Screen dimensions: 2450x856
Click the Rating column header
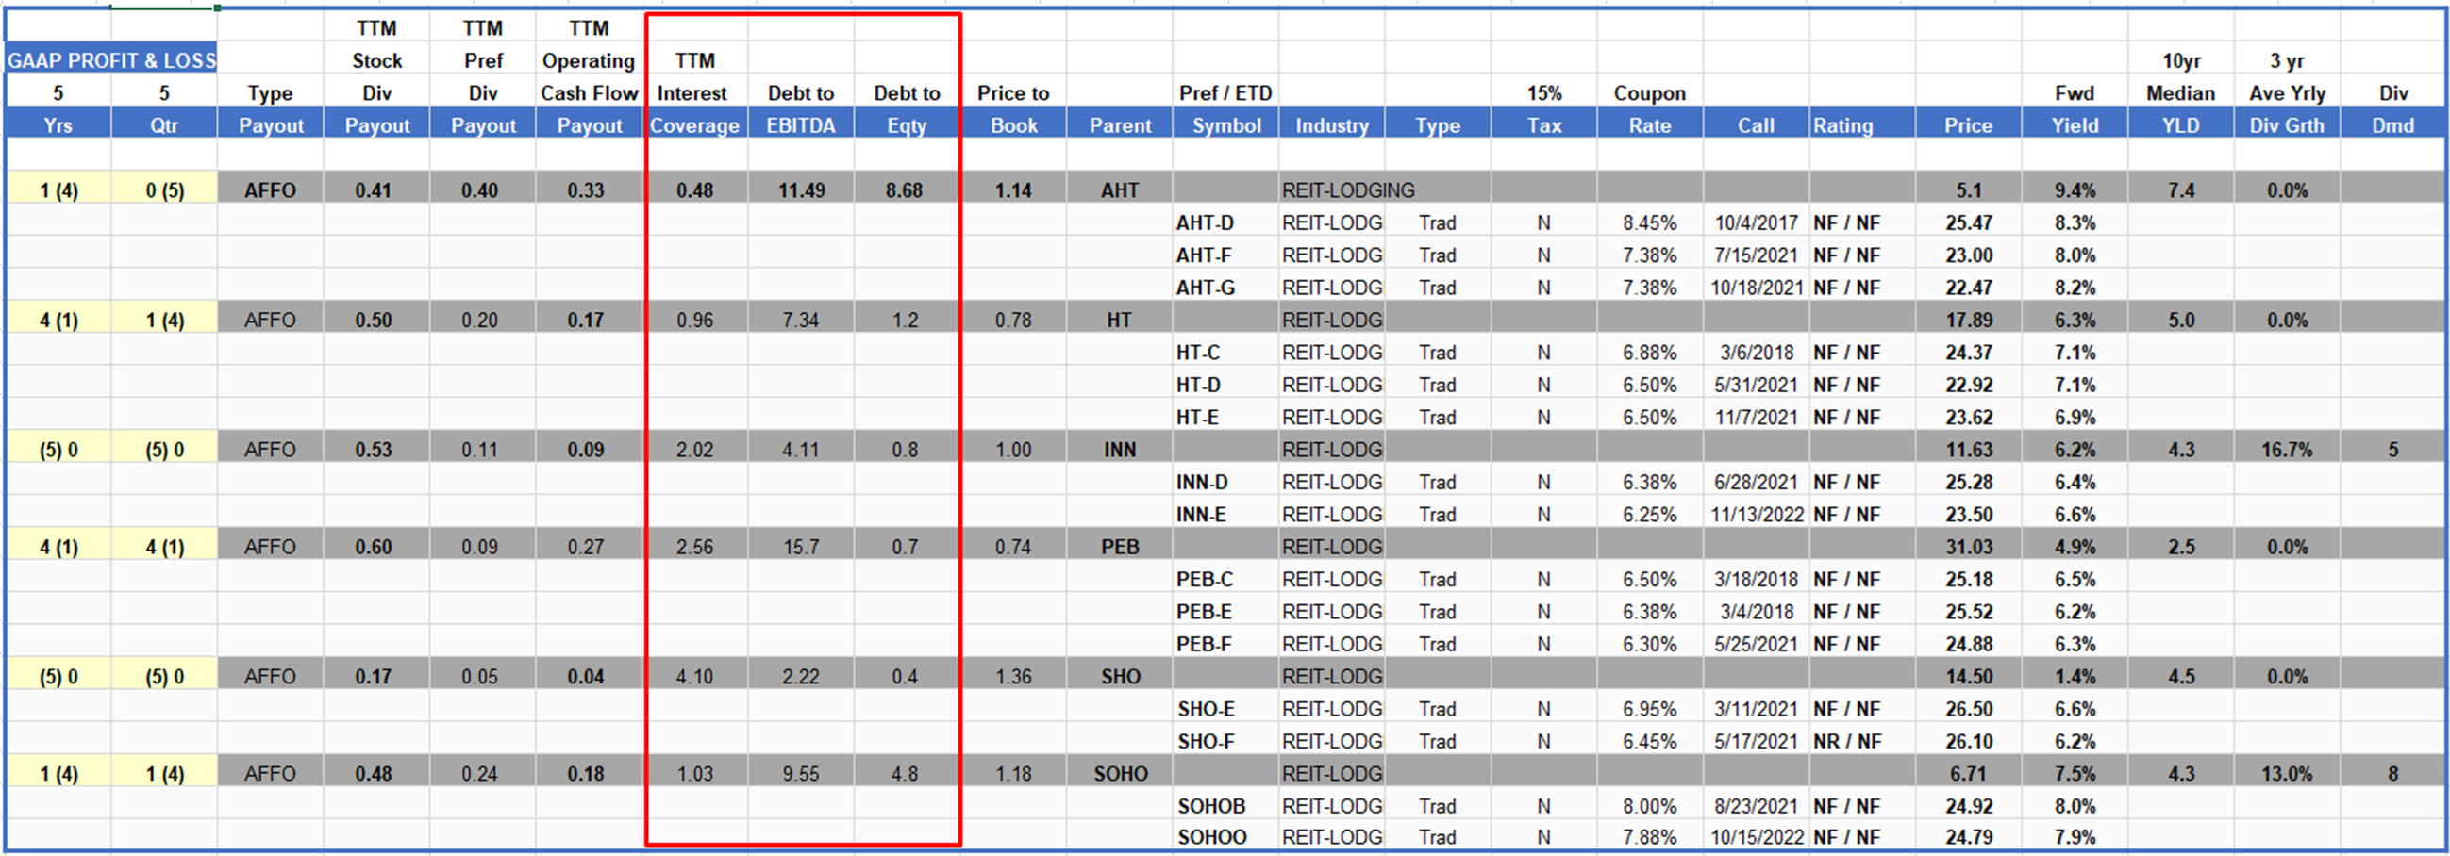coord(1842,125)
